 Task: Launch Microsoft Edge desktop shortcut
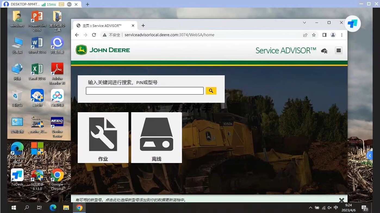coord(17,153)
